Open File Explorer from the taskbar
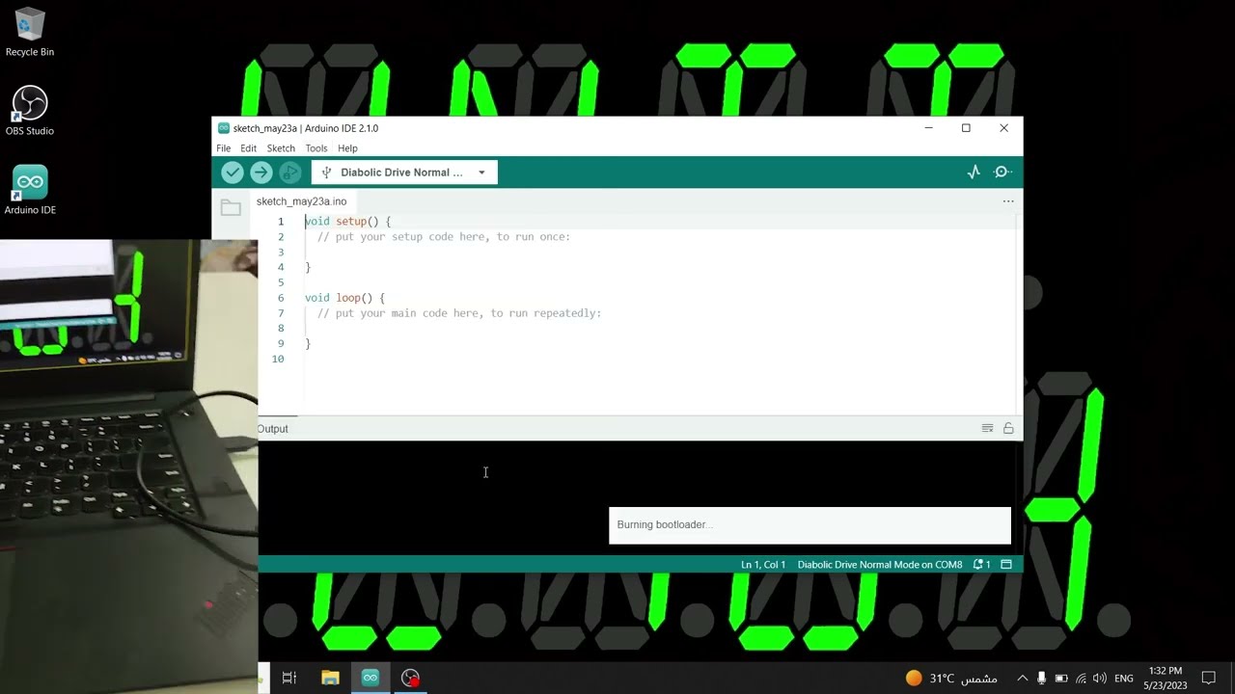 tap(330, 678)
